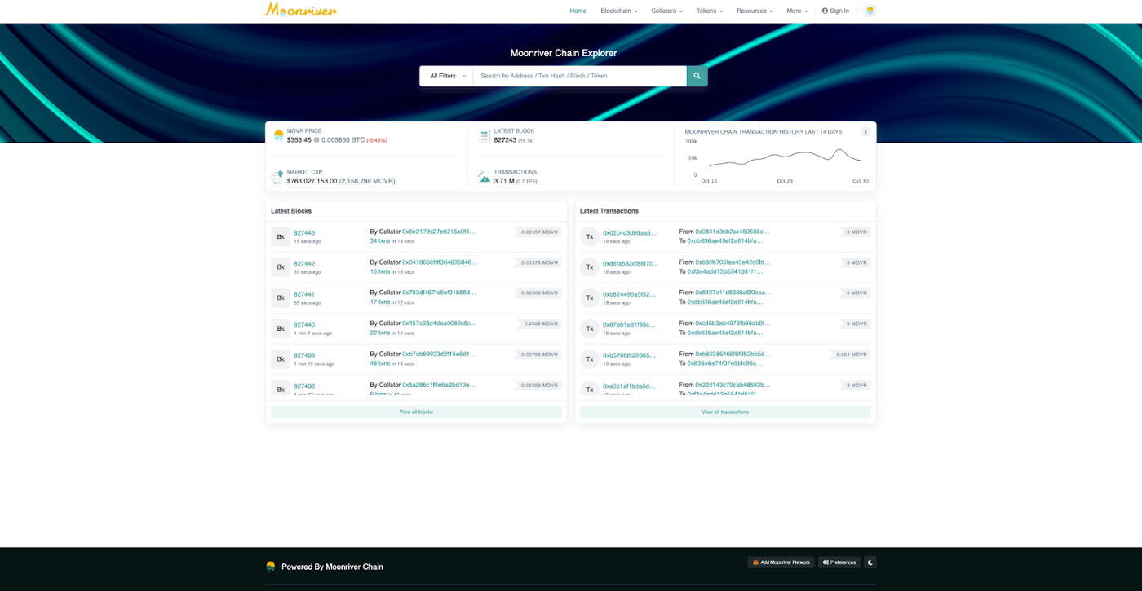This screenshot has height=591, width=1142.
Task: Open block 827443 link
Action: 304,233
